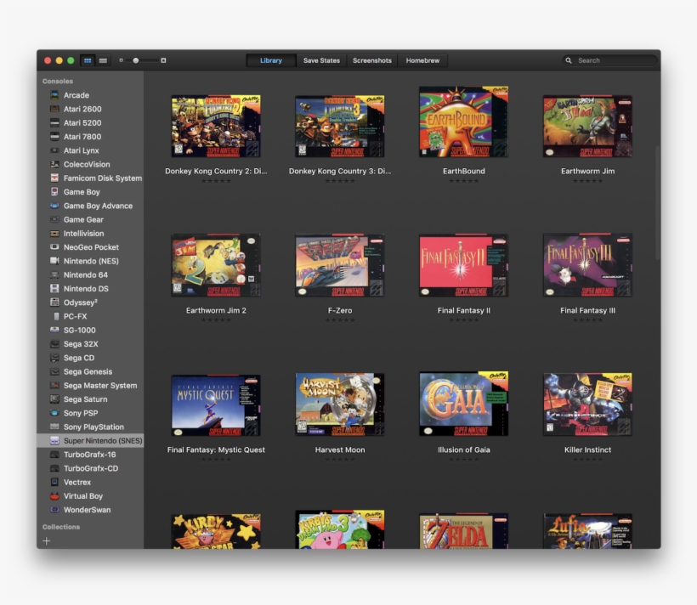
Task: Click the star rating under Final Fantasy III
Action: point(587,320)
